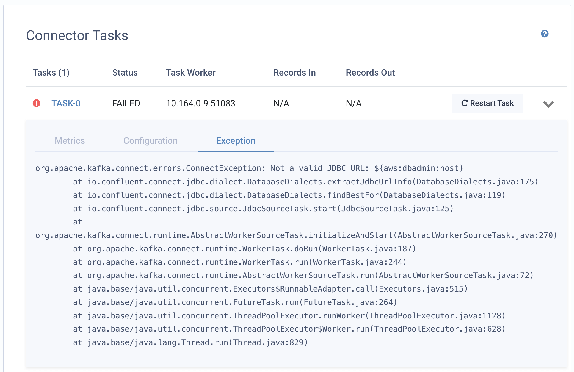The image size is (574, 372).
Task: Switch to the Configuration tab
Action: pos(150,141)
